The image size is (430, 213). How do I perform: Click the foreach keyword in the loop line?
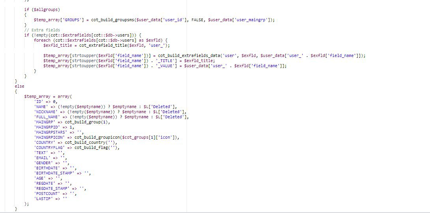click(42, 40)
